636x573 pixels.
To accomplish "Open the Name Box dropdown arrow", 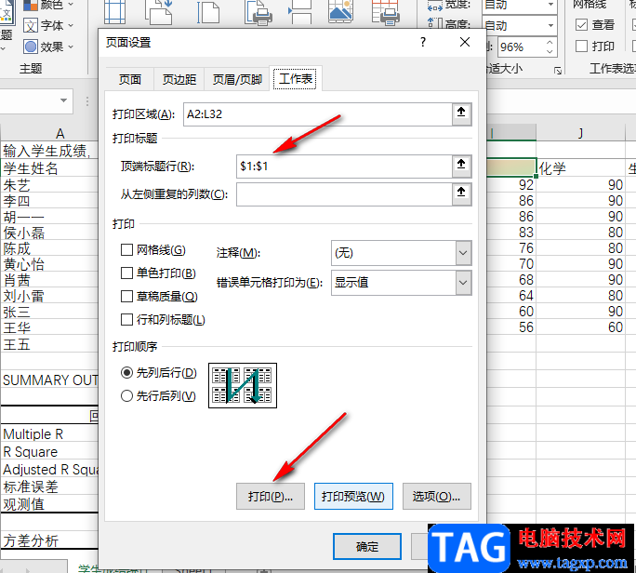I will click(63, 100).
